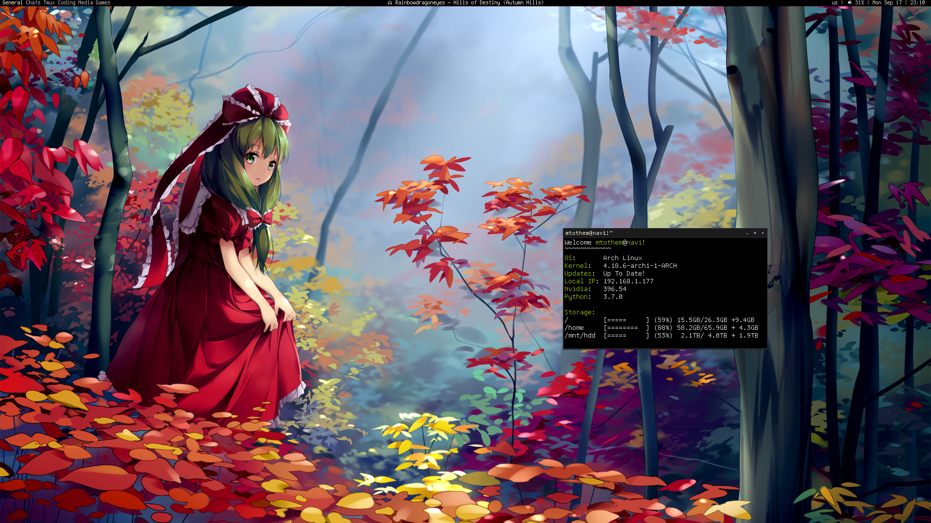Switch to the Games workspace
This screenshot has height=523, width=931.
(x=103, y=3)
